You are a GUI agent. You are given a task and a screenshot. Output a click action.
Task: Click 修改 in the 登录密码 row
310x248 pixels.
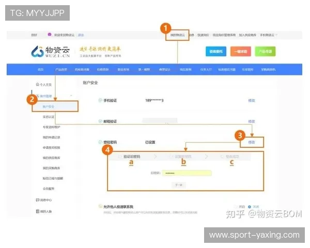pos(252,142)
